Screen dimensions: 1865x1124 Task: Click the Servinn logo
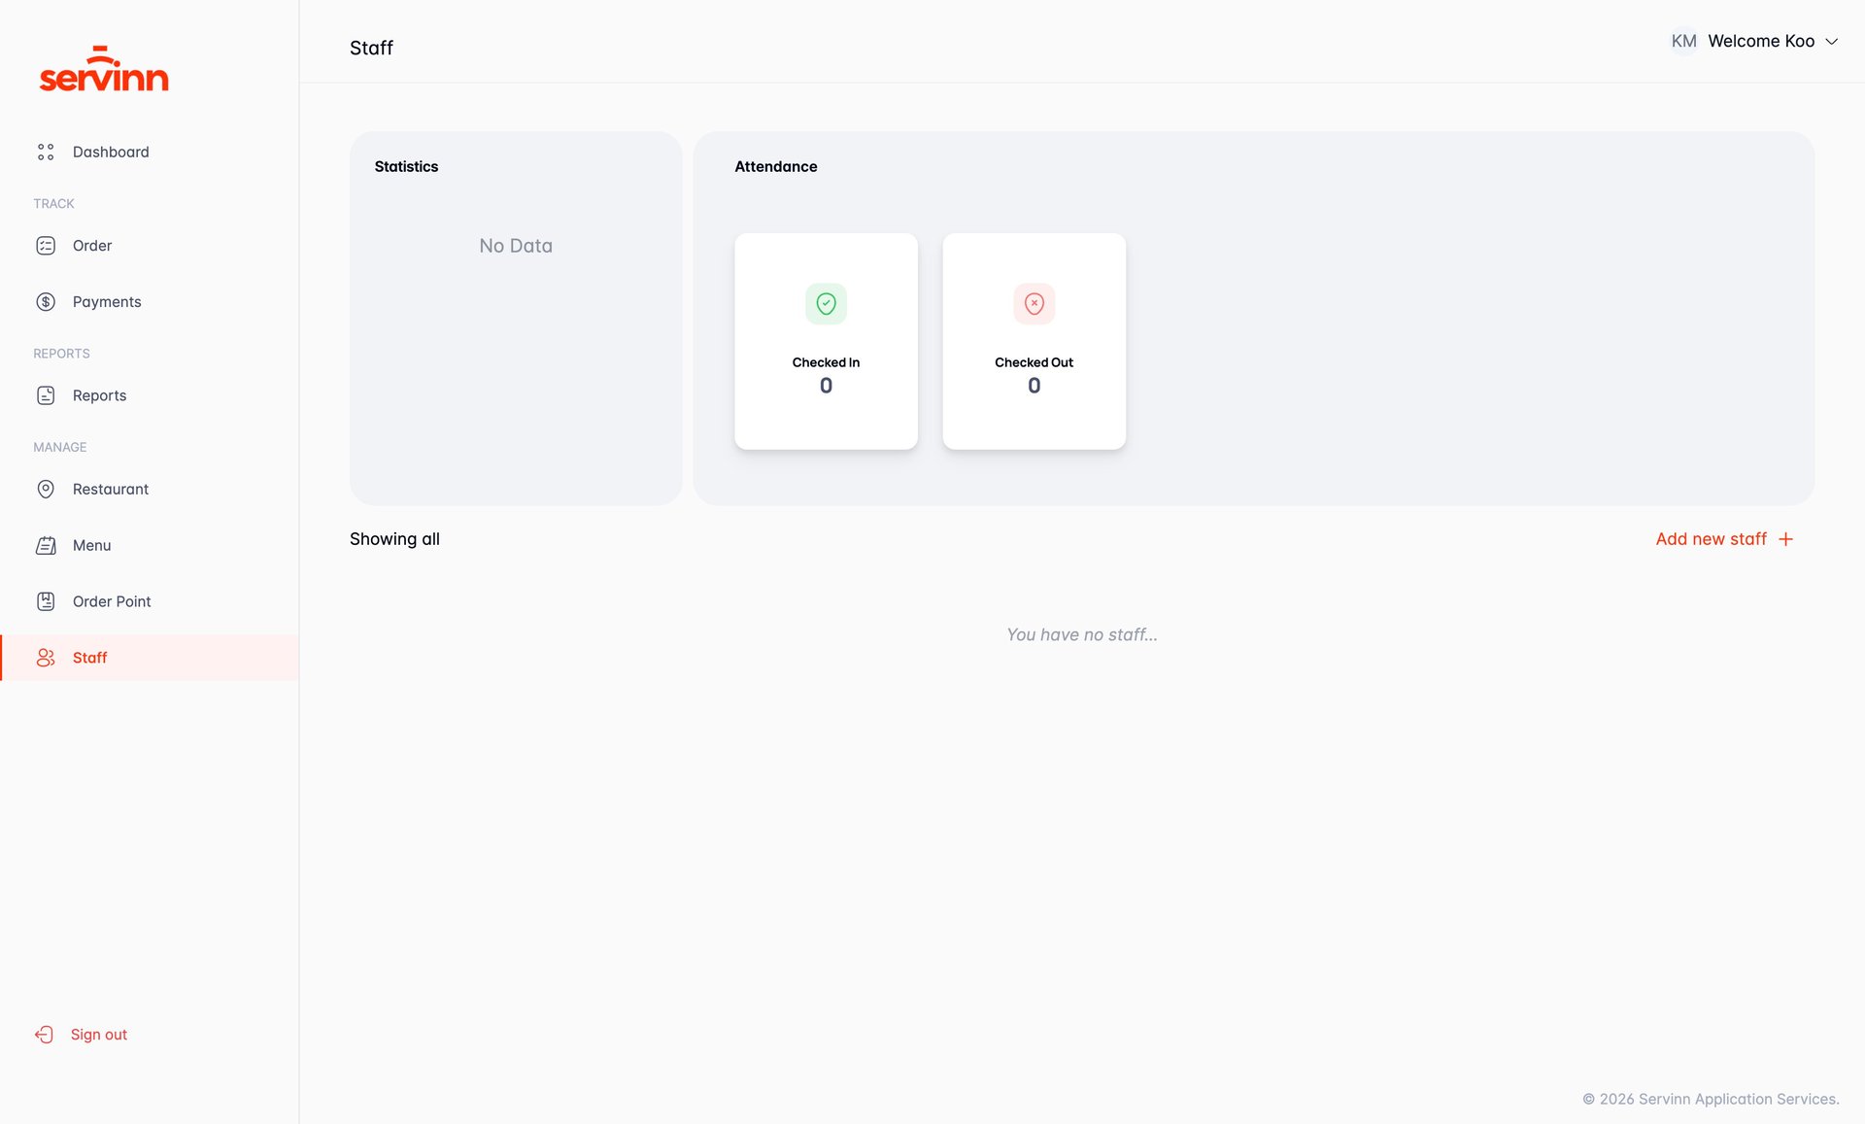[x=104, y=70]
